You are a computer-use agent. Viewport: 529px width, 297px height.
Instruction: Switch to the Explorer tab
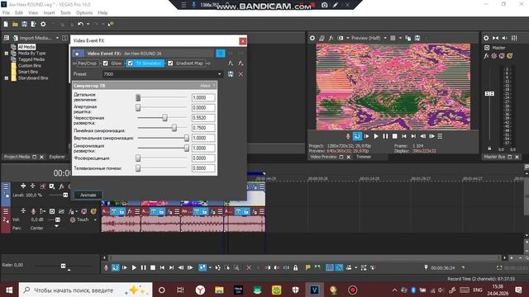pyautogui.click(x=57, y=157)
